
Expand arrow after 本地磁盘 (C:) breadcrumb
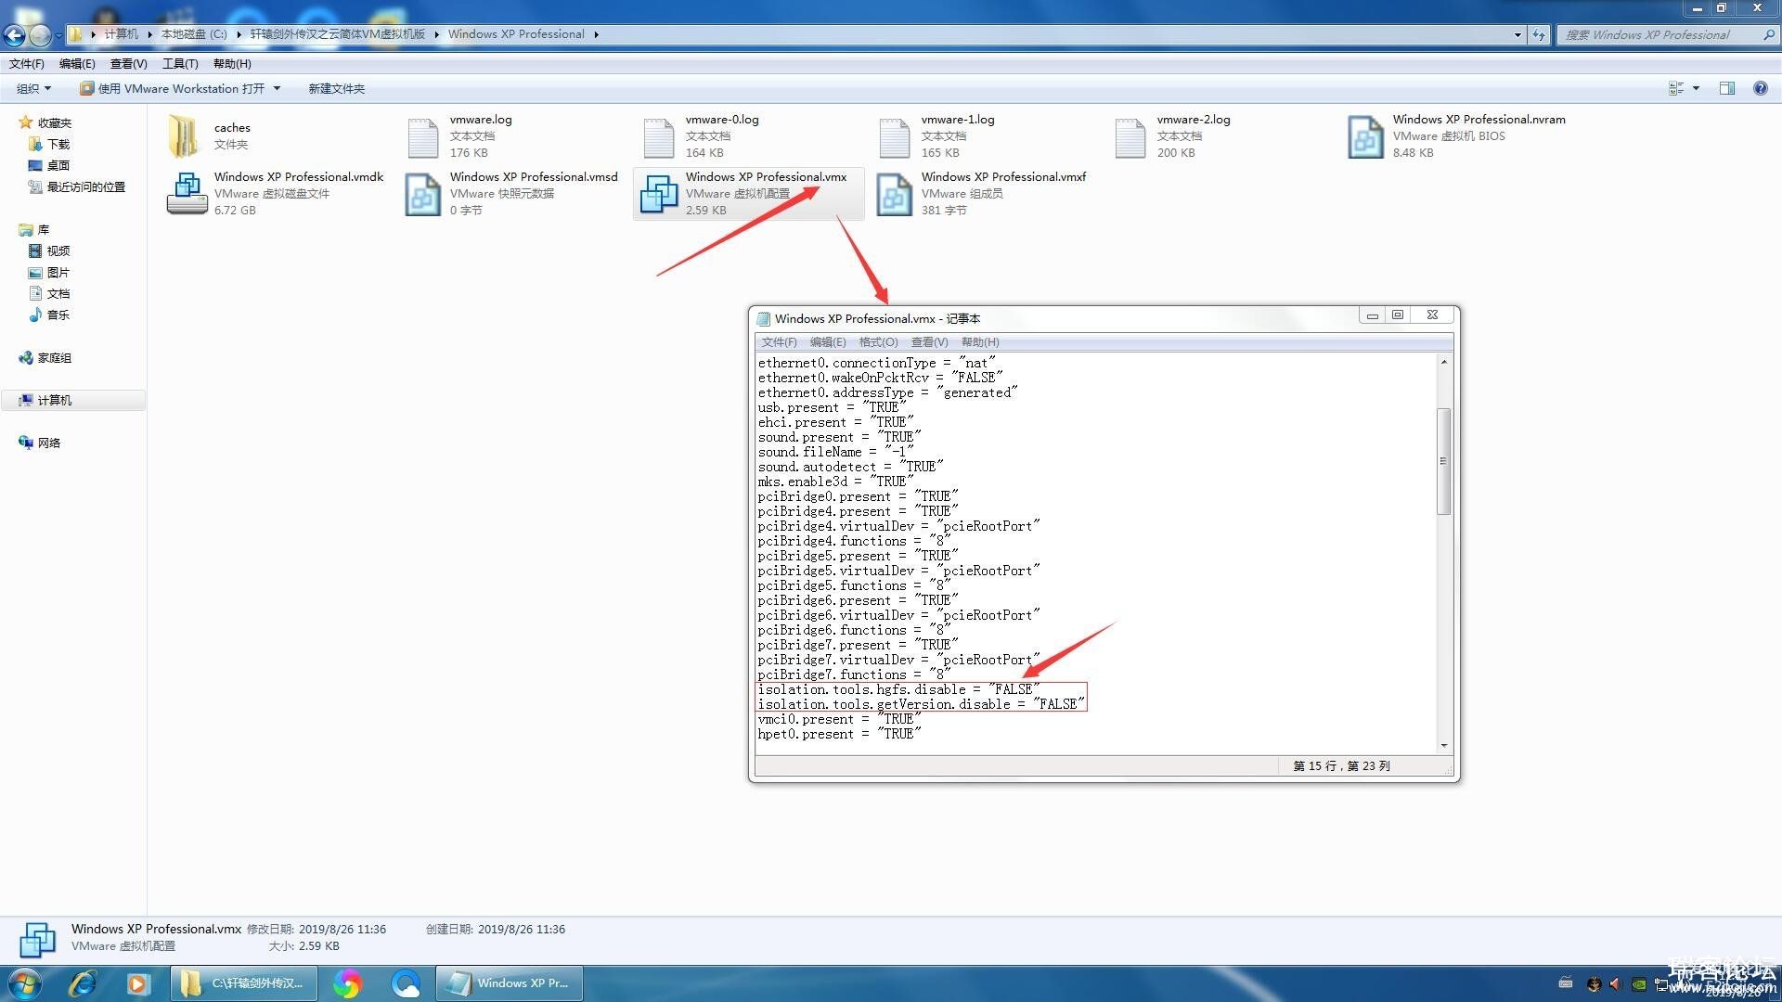coord(239,34)
